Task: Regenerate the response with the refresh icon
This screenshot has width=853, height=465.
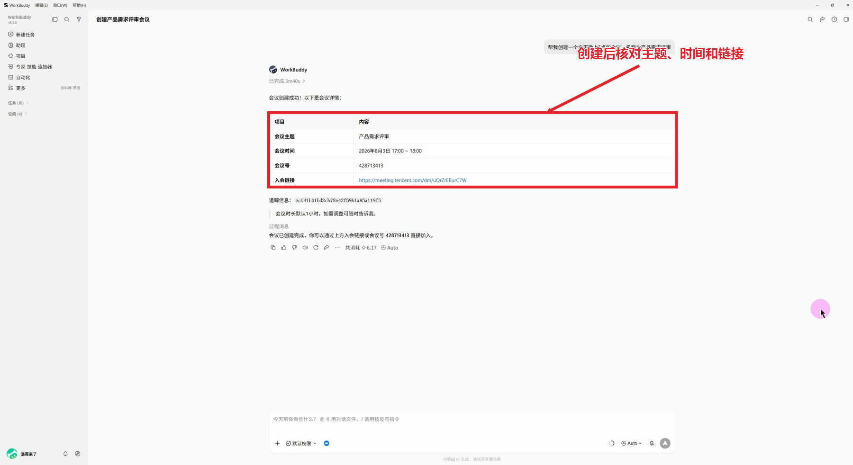Action: point(316,248)
